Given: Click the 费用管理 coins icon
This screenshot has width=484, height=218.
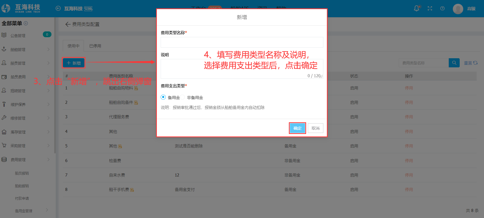Looking at the screenshot, I should click(4, 159).
